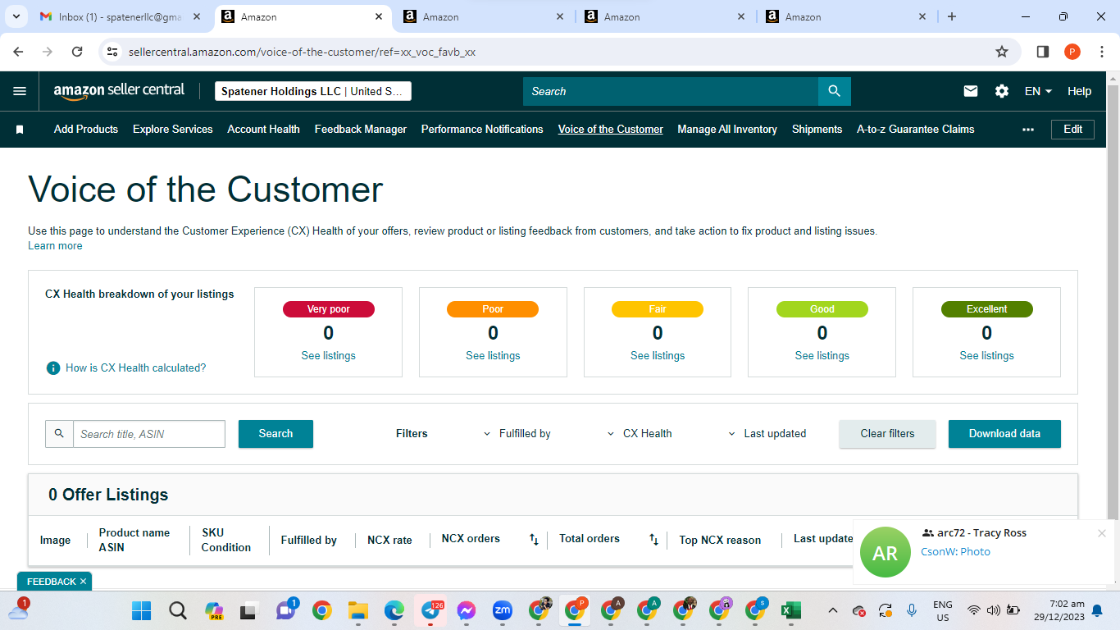This screenshot has height=630, width=1120.
Task: Open Voice of the Customer menu link
Action: click(x=611, y=130)
